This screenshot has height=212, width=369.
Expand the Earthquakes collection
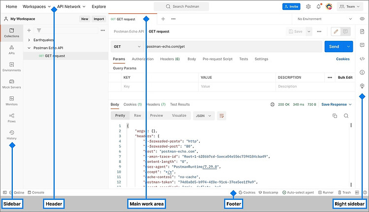pyautogui.click(x=29, y=40)
